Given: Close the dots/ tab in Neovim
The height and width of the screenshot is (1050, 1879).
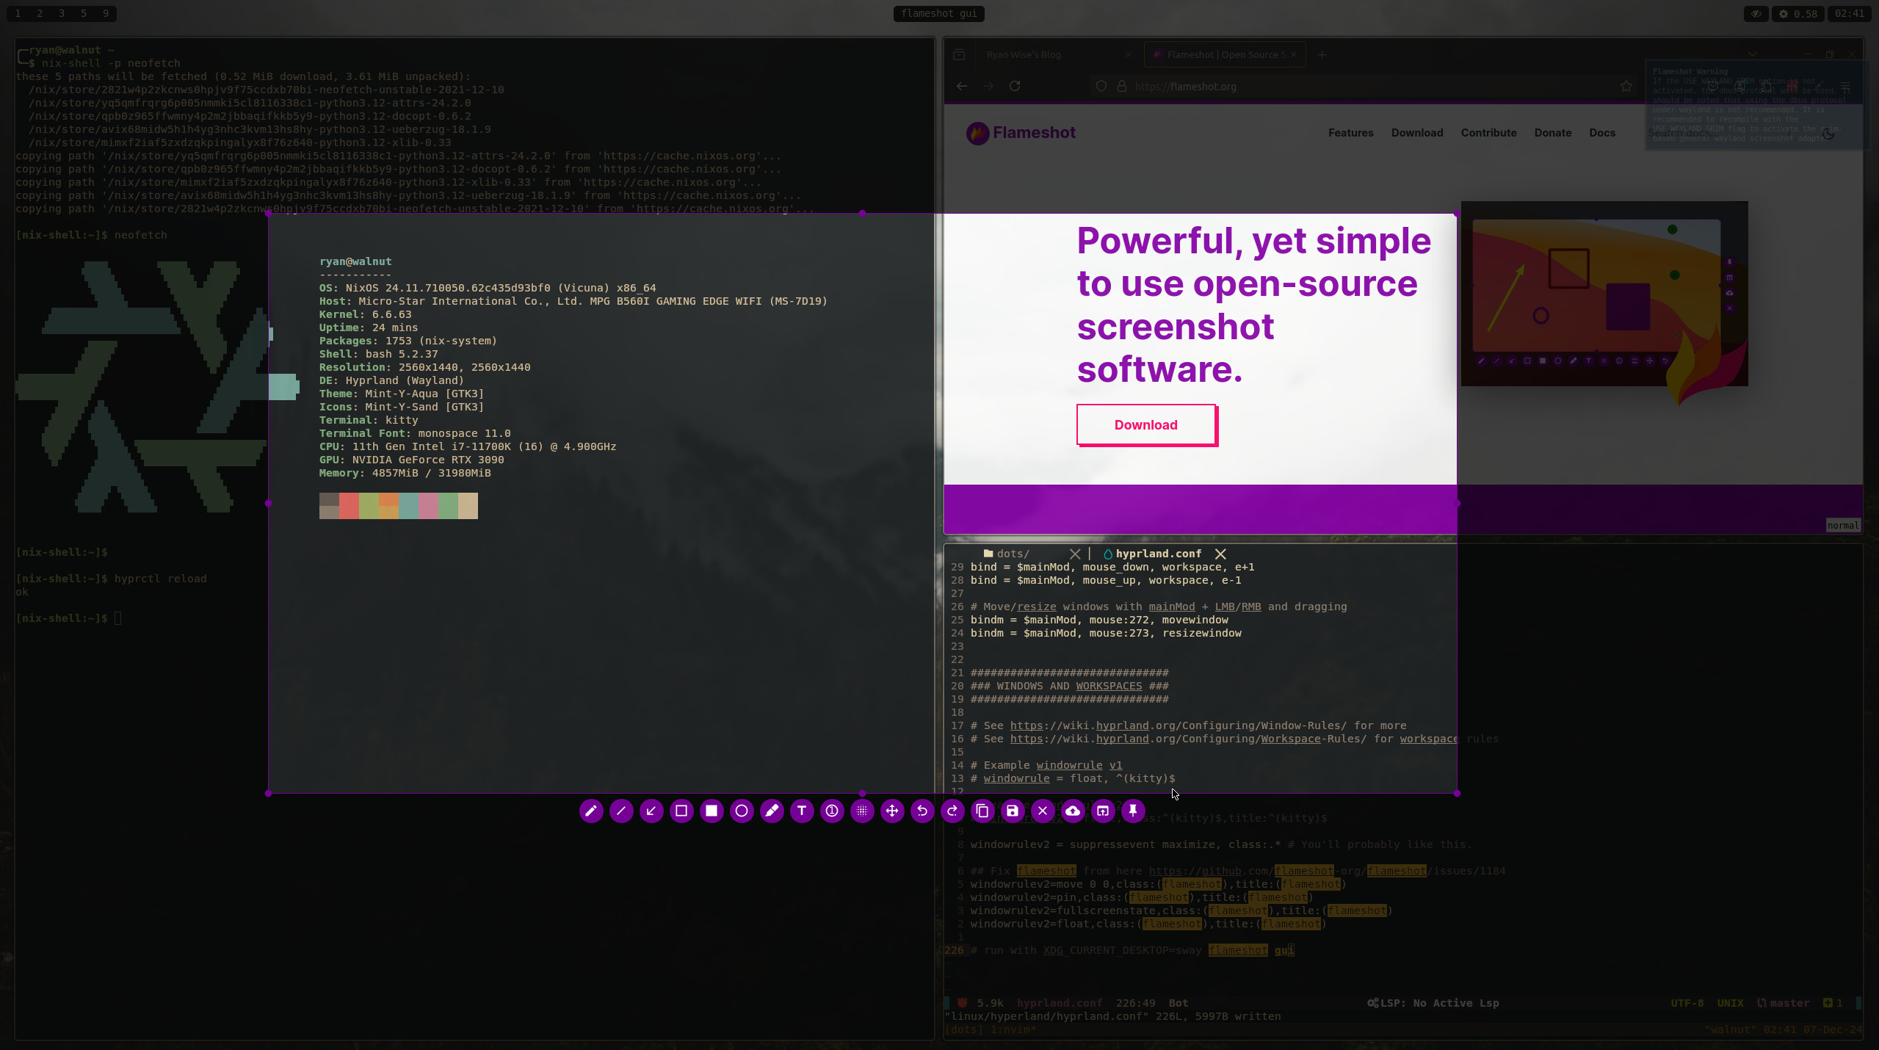Looking at the screenshot, I should 1075,554.
